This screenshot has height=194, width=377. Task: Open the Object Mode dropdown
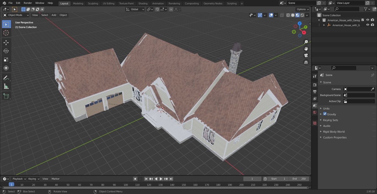[16, 15]
